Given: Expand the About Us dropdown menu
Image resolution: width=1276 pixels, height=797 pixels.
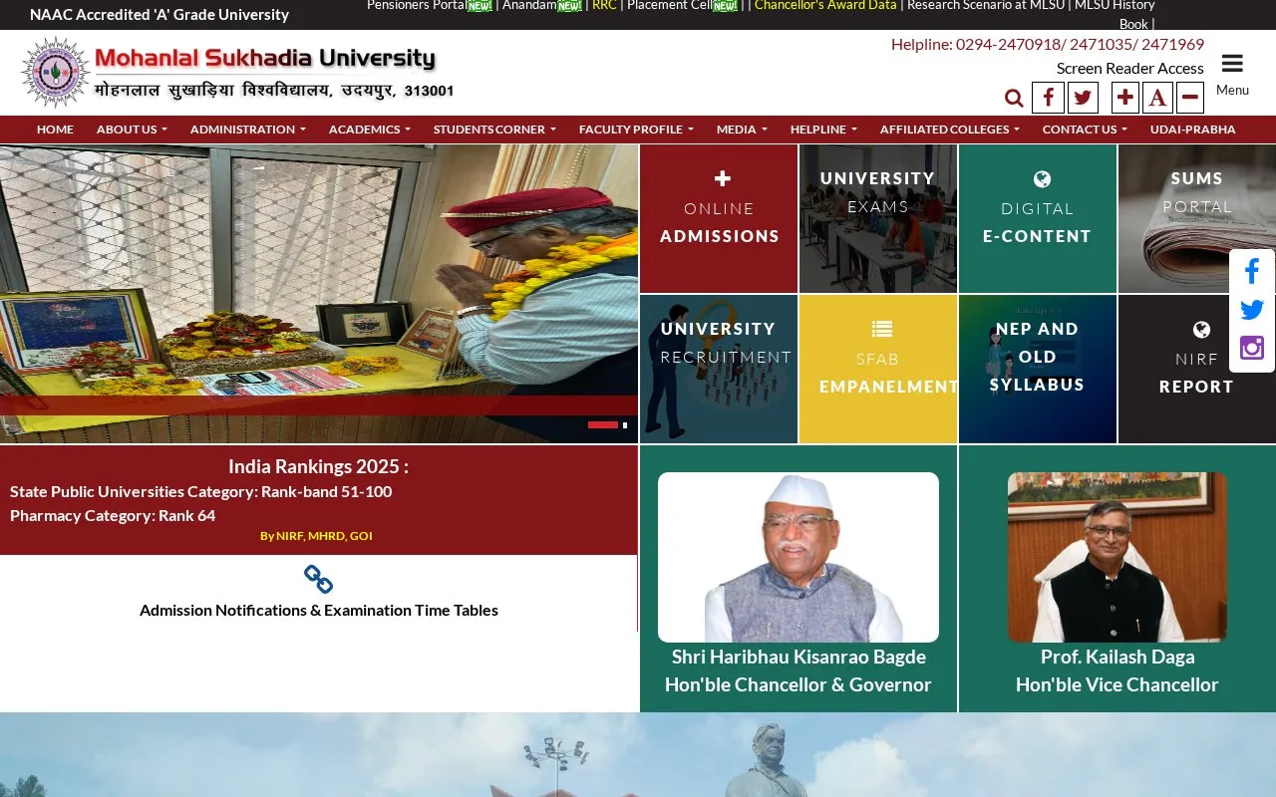Looking at the screenshot, I should [x=132, y=130].
